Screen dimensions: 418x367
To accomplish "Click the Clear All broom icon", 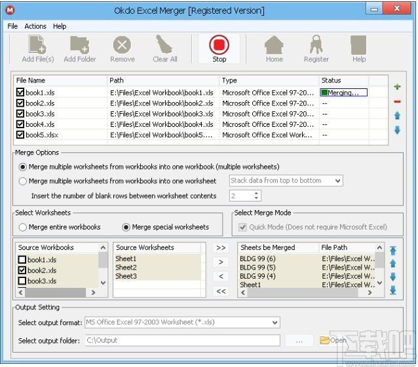I will [x=164, y=44].
